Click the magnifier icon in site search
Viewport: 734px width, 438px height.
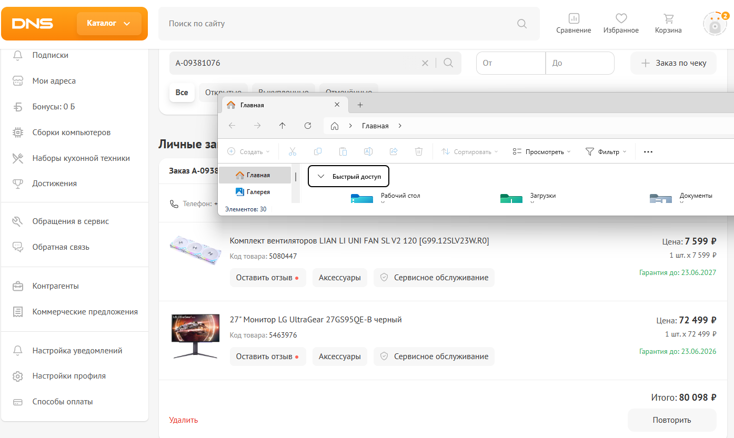(522, 24)
